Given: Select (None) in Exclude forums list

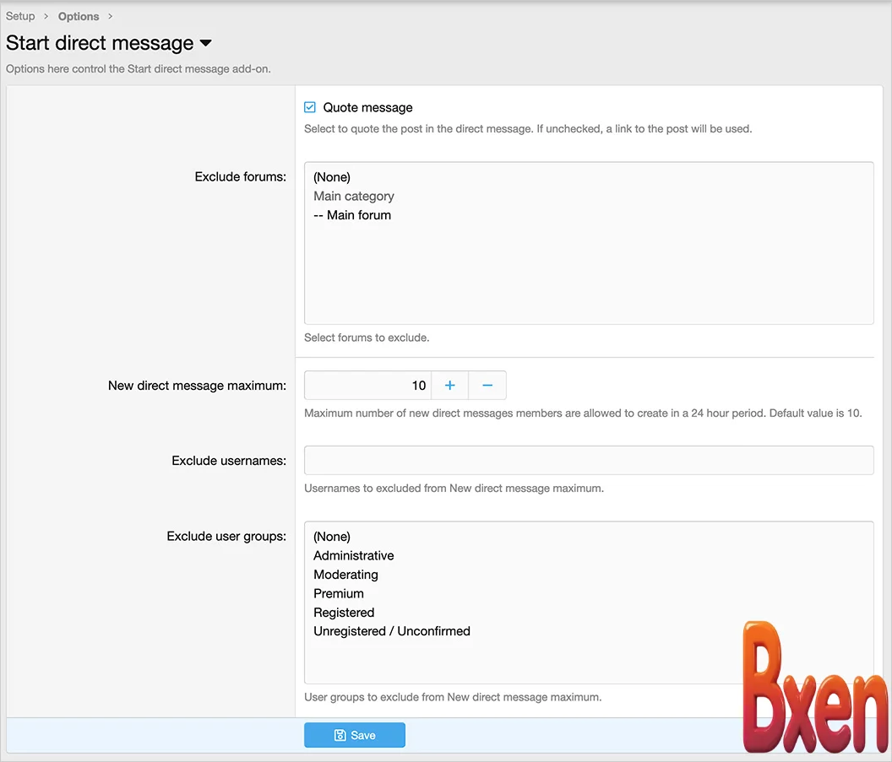Looking at the screenshot, I should [x=331, y=177].
